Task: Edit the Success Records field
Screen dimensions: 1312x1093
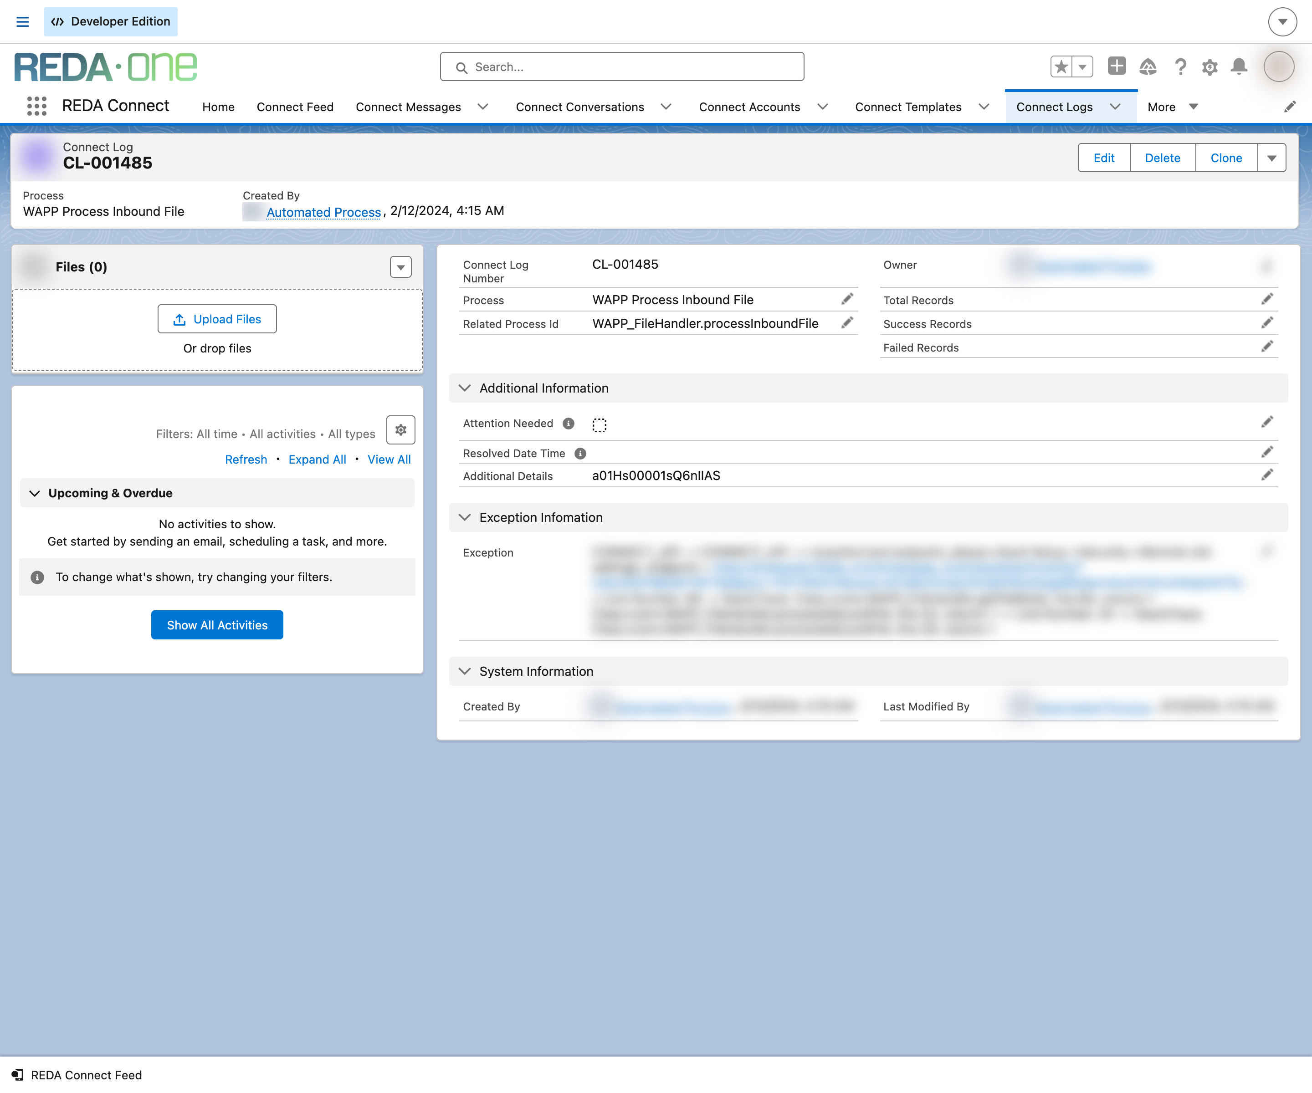Action: (1267, 323)
